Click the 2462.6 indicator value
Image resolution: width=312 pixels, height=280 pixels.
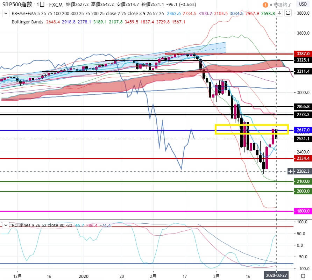click(174, 14)
